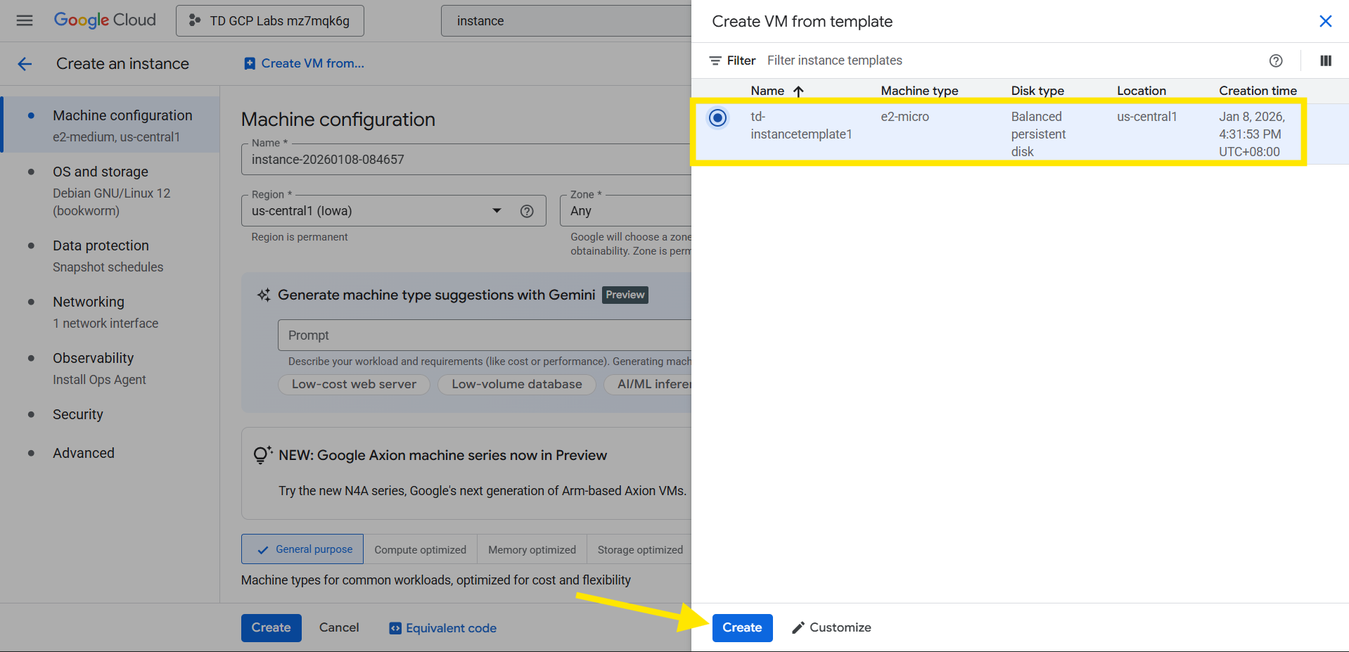Sort by Name column arrow
Viewport: 1349px width, 652px height.
798,91
